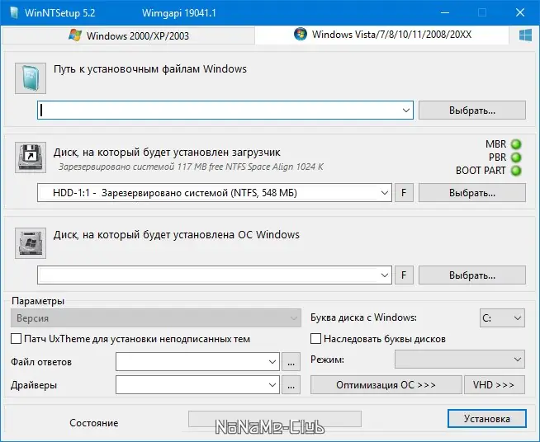Browse for drivers with '...' button
The image size is (540, 442).
[291, 385]
